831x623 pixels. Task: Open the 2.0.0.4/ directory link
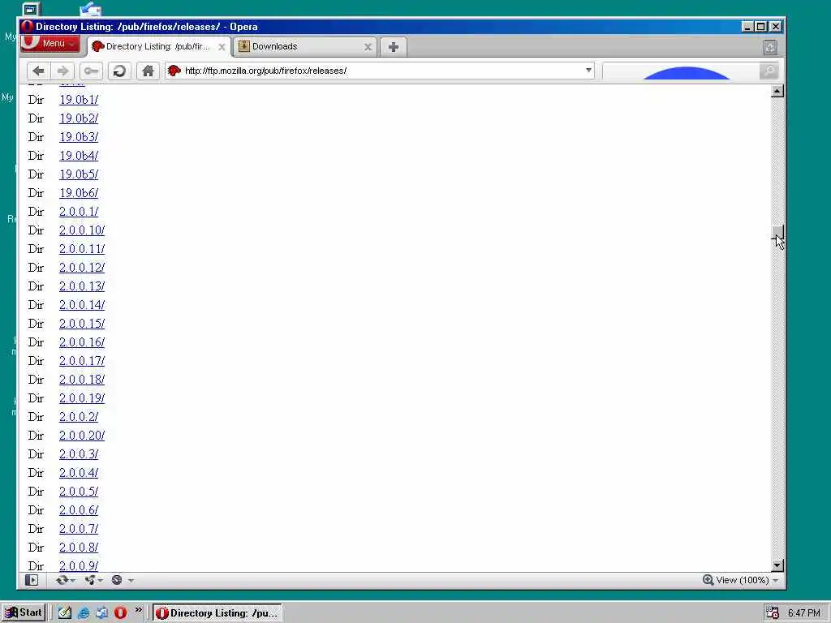click(79, 473)
